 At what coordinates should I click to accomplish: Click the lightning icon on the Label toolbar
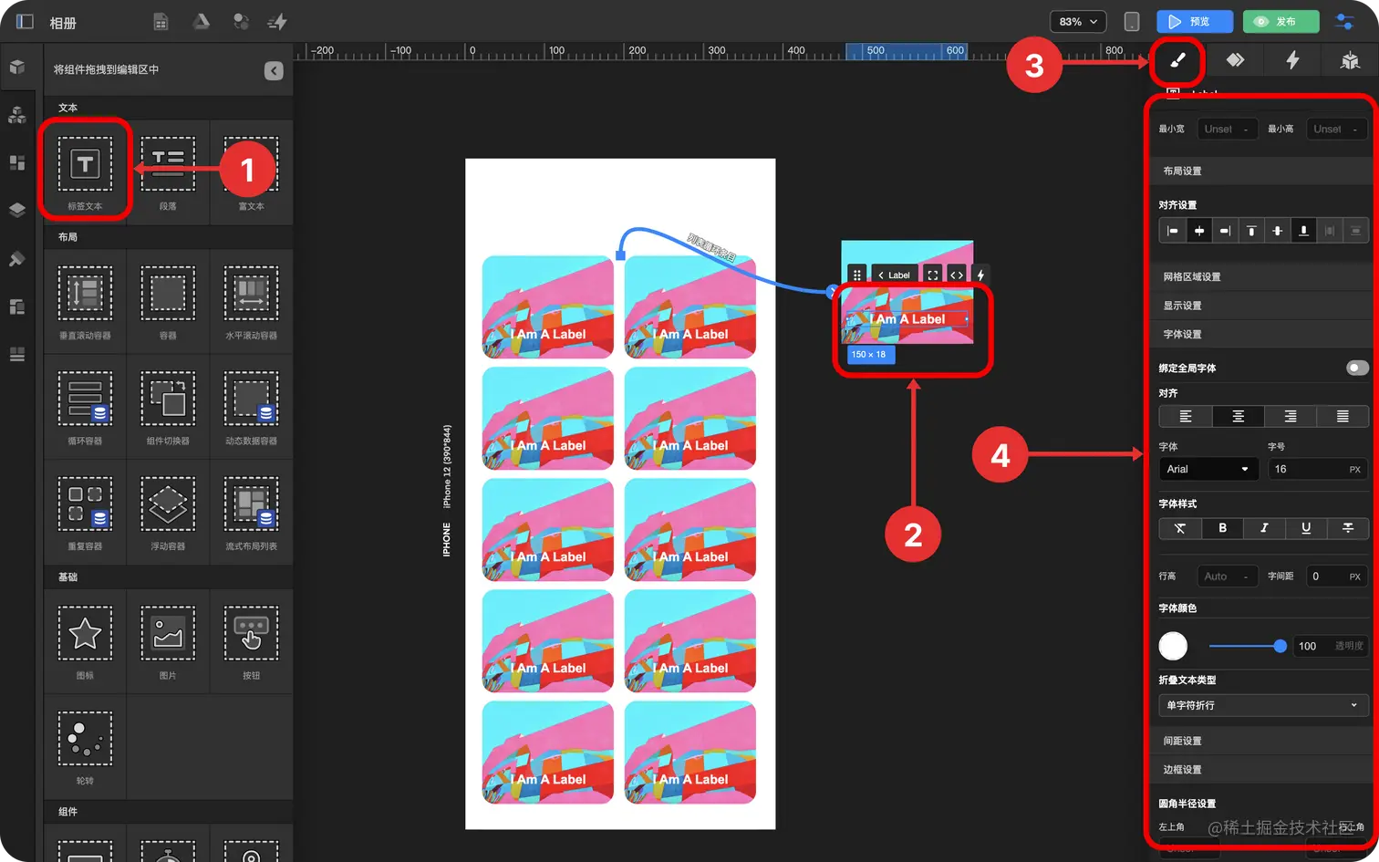980,275
